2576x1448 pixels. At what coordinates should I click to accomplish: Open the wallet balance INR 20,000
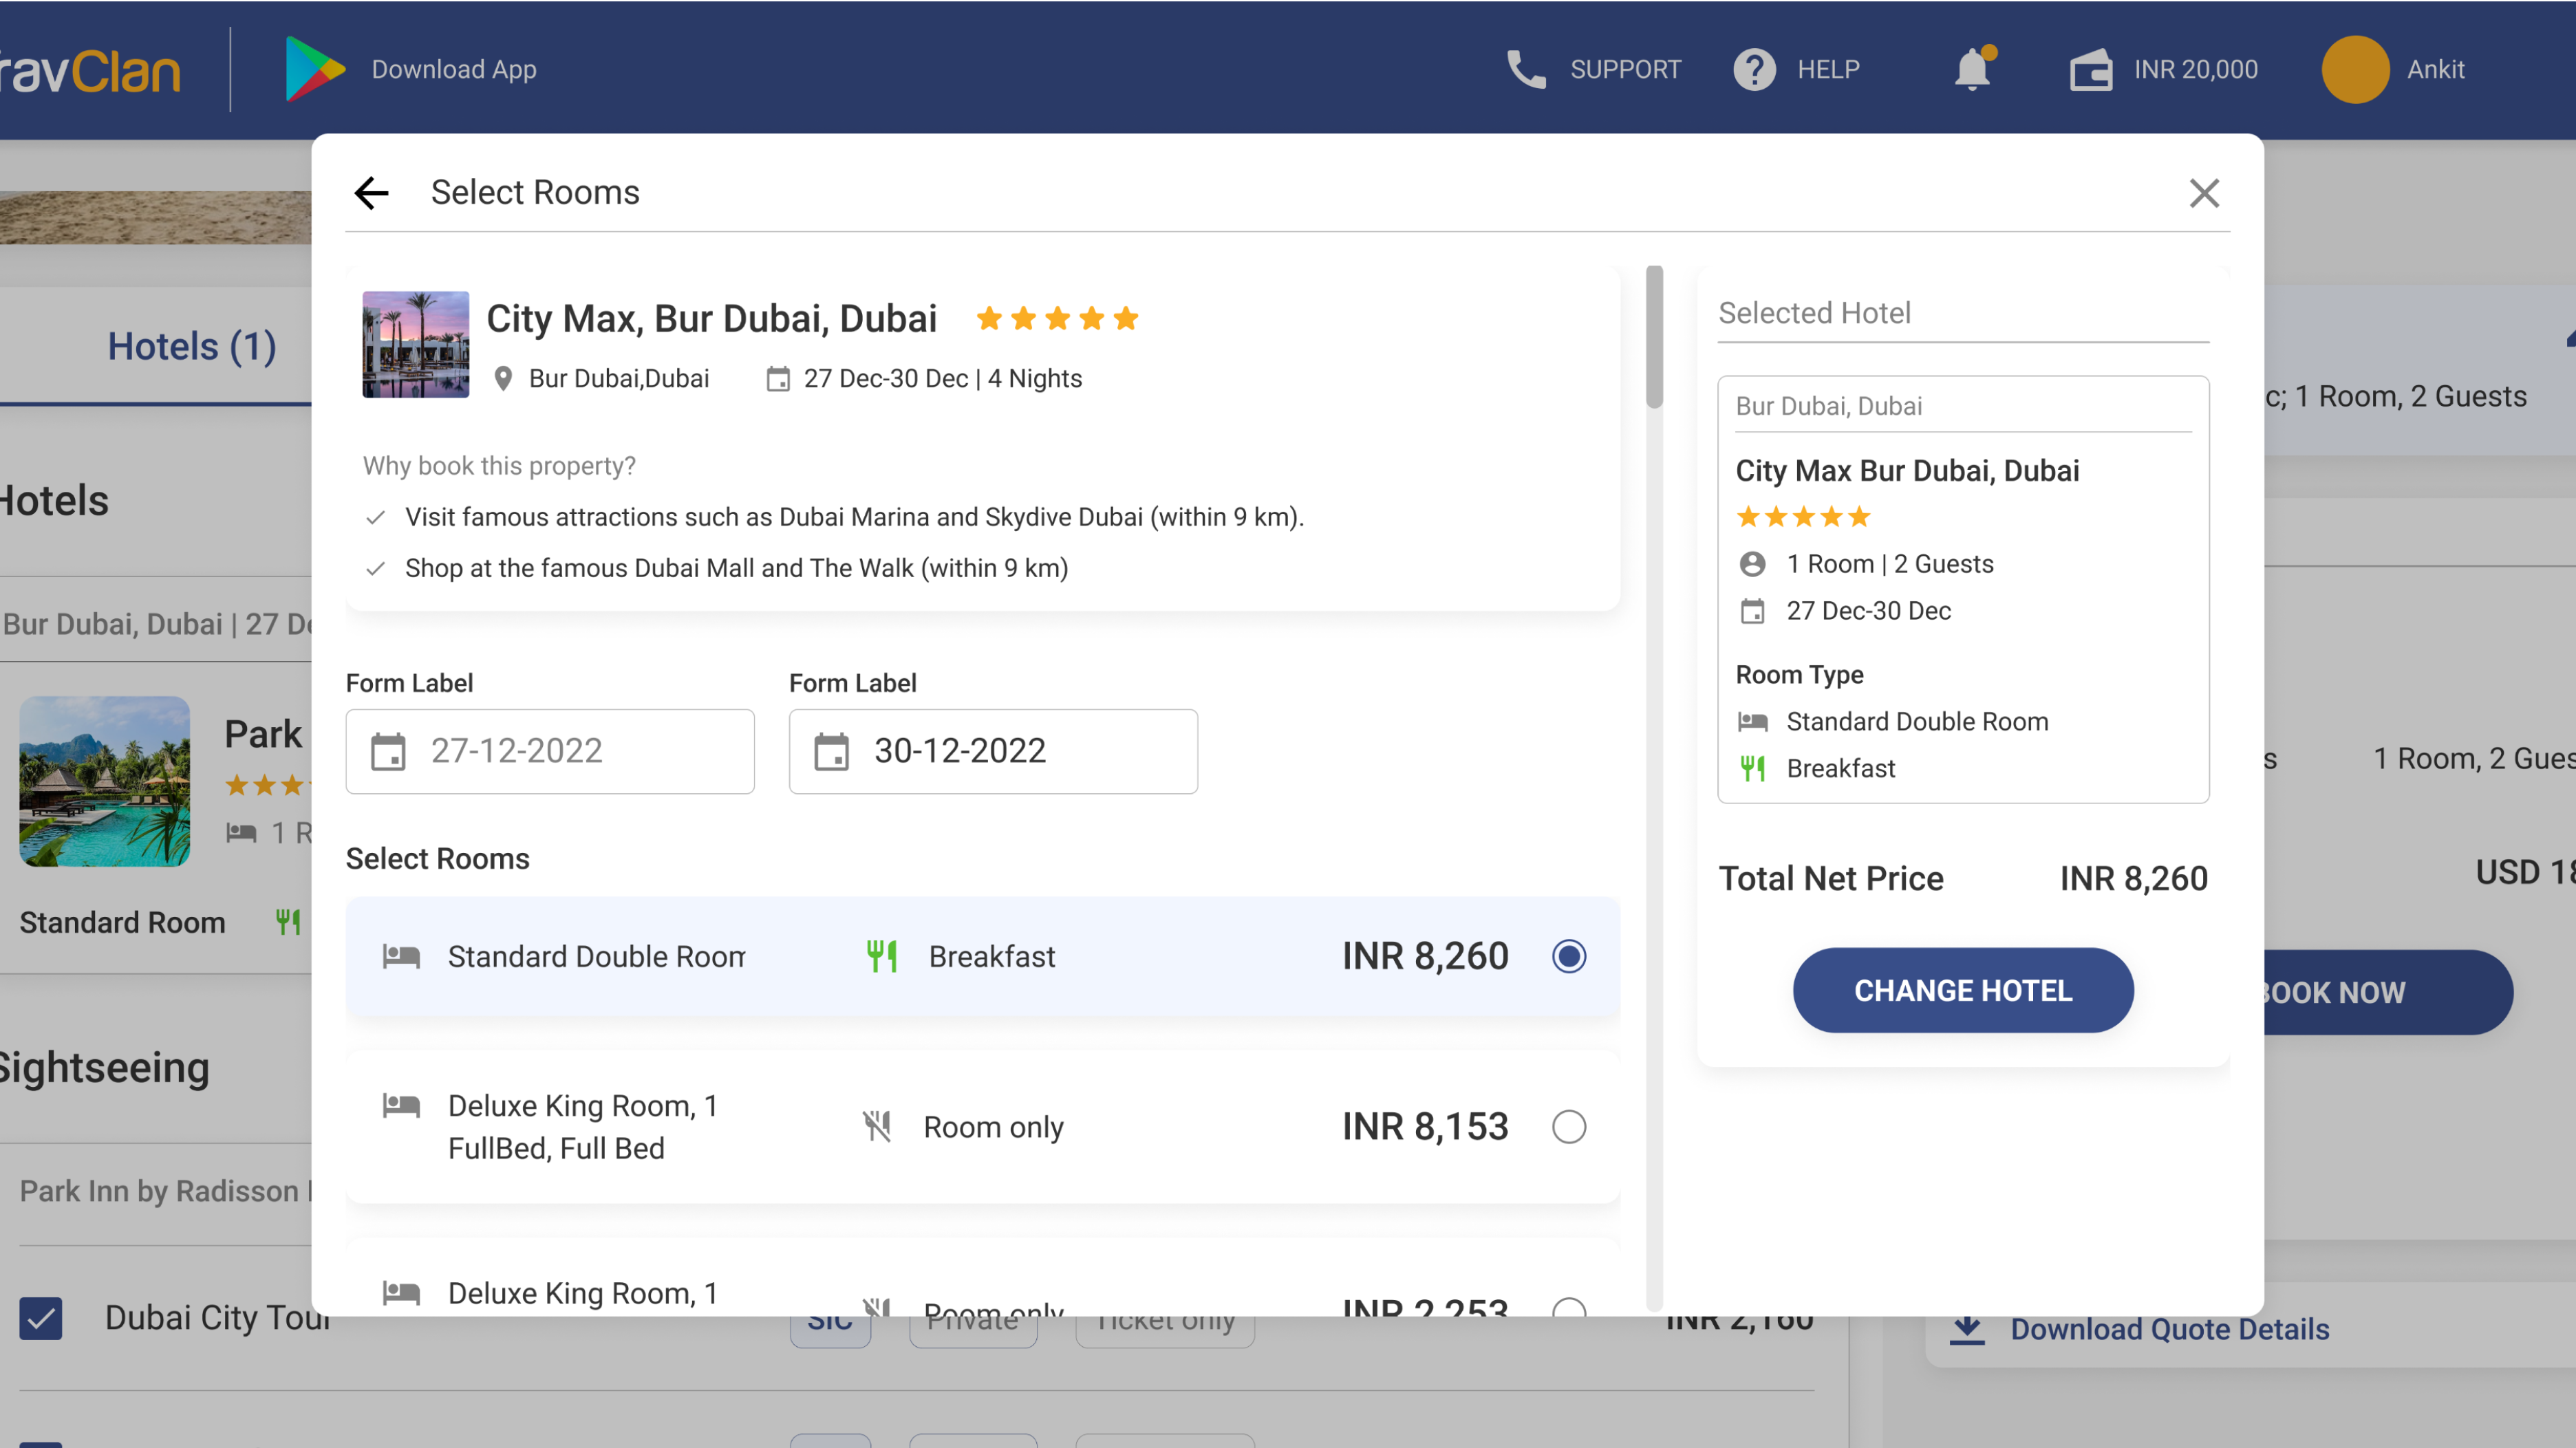(x=2163, y=69)
